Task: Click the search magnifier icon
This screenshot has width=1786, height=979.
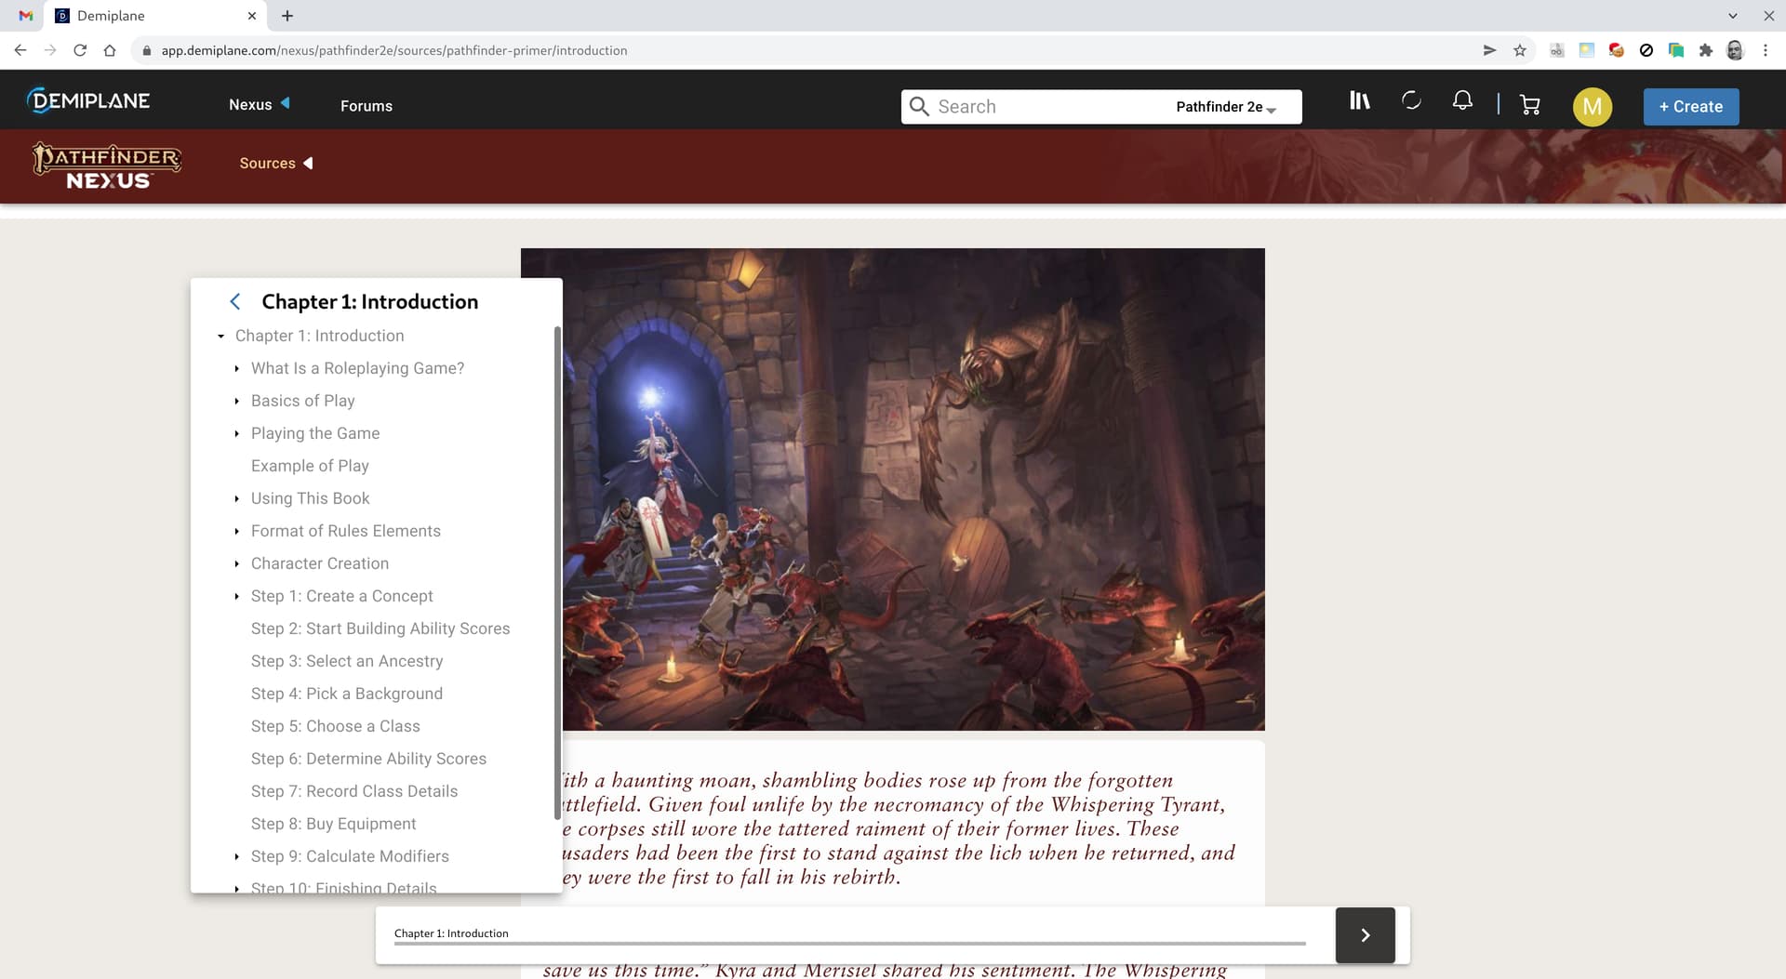Action: 919,106
